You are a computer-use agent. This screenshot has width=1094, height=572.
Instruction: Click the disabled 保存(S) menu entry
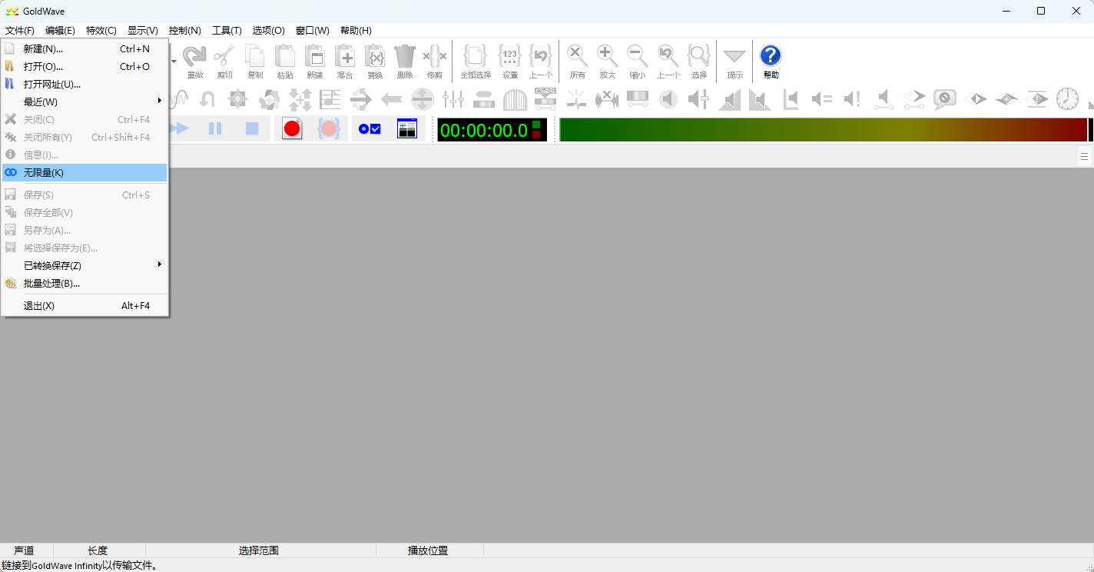click(x=85, y=195)
